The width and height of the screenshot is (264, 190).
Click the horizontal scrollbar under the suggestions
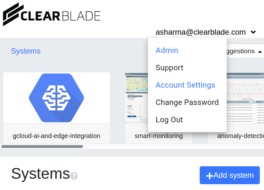pos(42,146)
